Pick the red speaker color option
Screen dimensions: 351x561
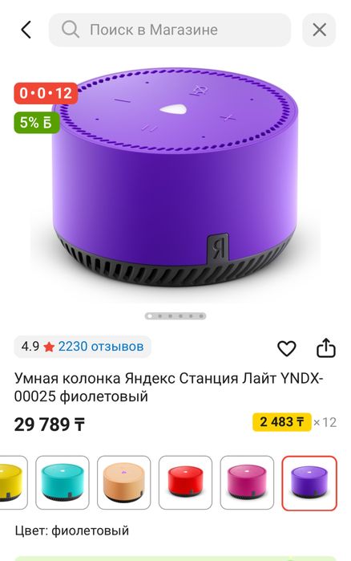[x=185, y=482]
